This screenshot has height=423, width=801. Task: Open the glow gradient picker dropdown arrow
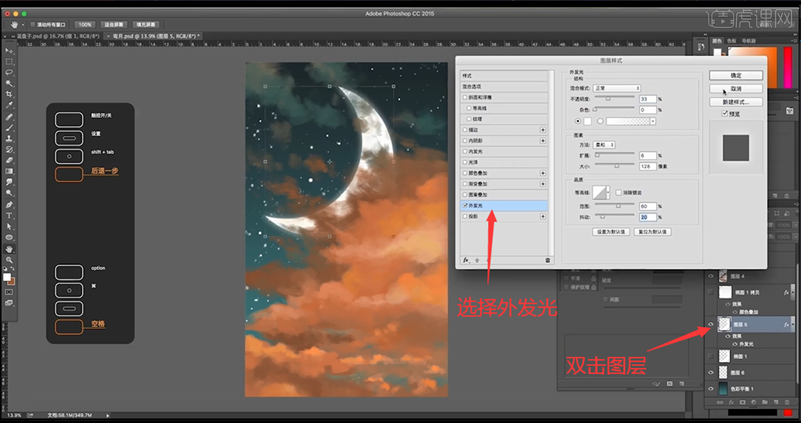click(x=653, y=121)
